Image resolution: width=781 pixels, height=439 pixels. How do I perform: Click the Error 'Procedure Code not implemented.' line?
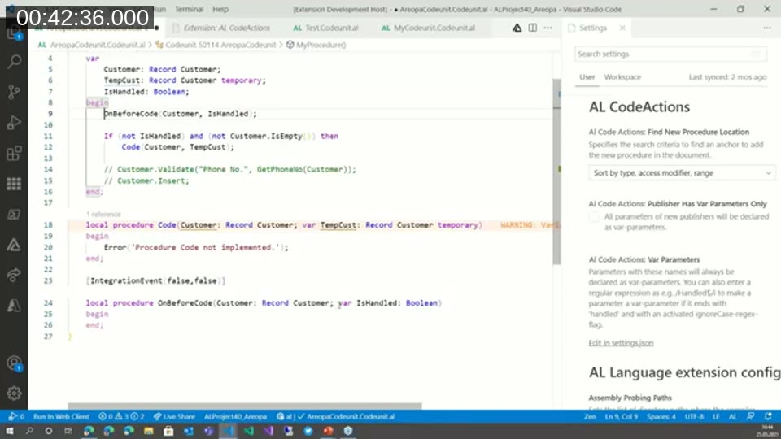[x=196, y=247]
